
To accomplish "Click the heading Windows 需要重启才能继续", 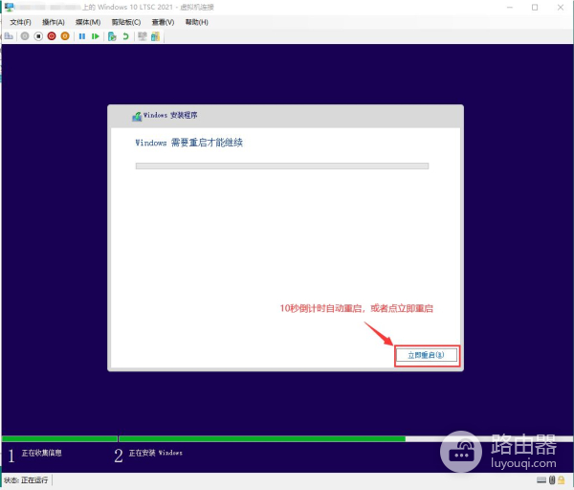I will pyautogui.click(x=188, y=143).
